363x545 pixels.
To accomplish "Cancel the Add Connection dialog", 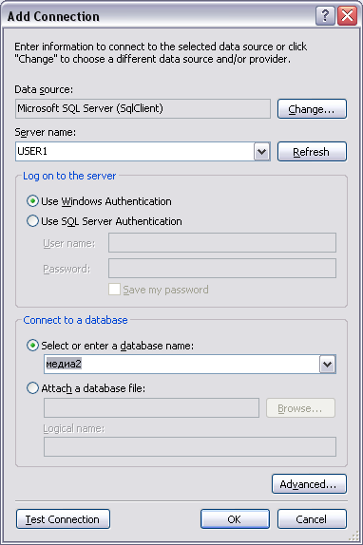I will point(312,519).
